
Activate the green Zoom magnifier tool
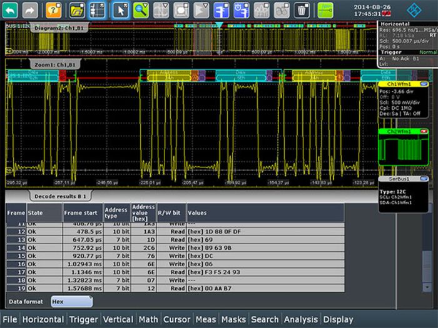click(141, 11)
